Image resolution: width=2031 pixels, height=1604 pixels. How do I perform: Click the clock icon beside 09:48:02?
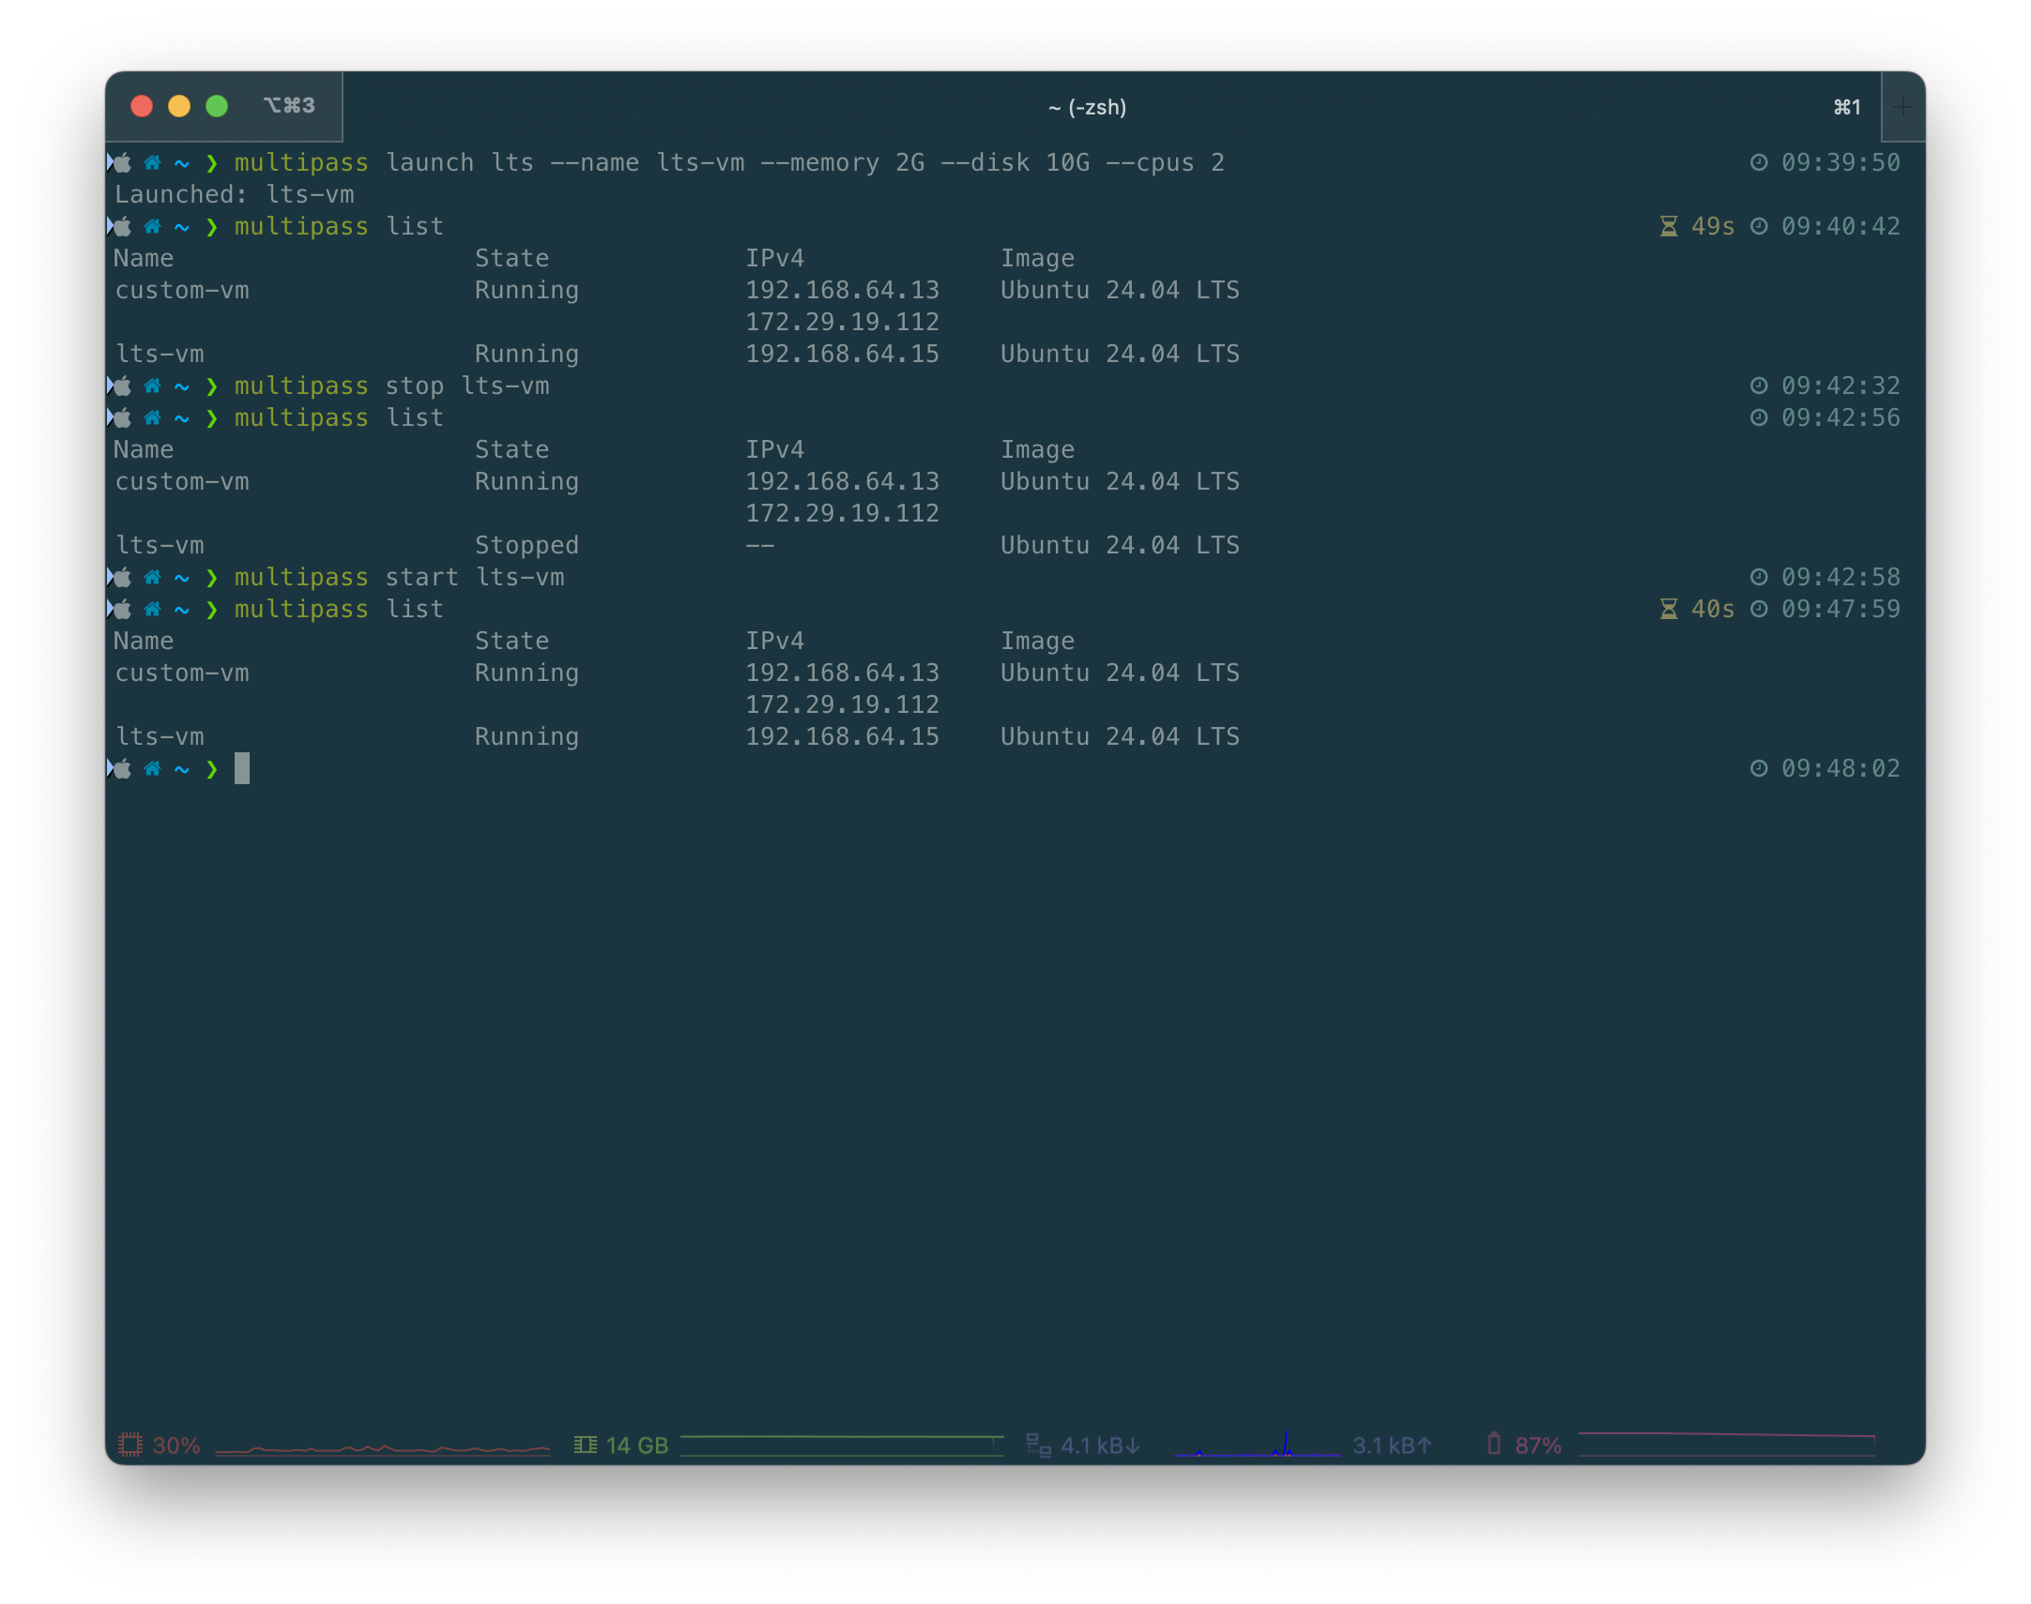click(x=1759, y=768)
